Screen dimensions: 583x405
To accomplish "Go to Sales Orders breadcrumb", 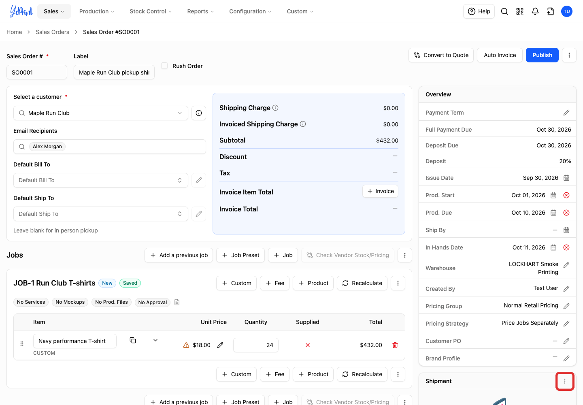I will (52, 32).
